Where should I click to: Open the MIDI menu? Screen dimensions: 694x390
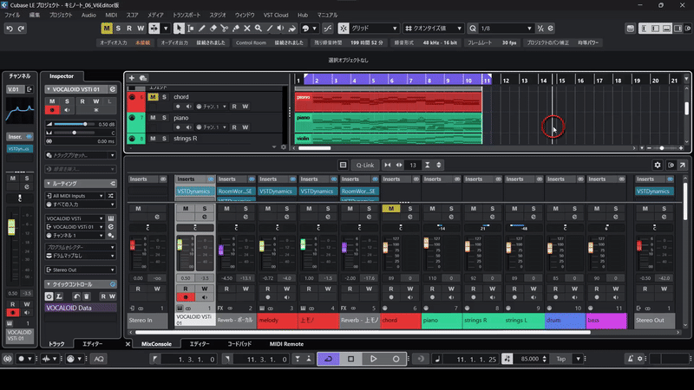coord(111,15)
